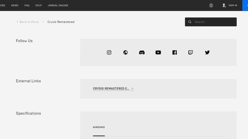Open the Facebook social link
Screen dimensions: 248x139
pos(174,53)
